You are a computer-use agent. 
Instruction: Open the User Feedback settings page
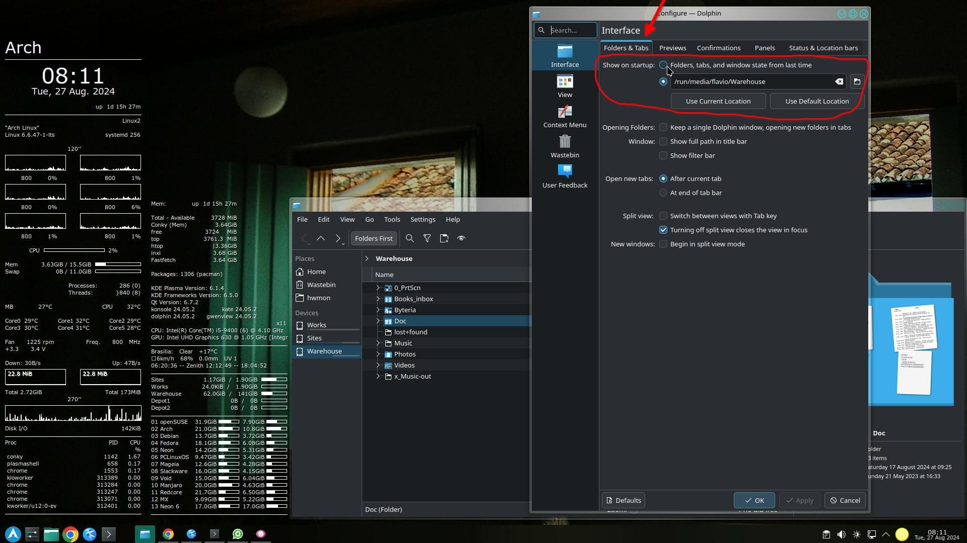click(x=565, y=177)
